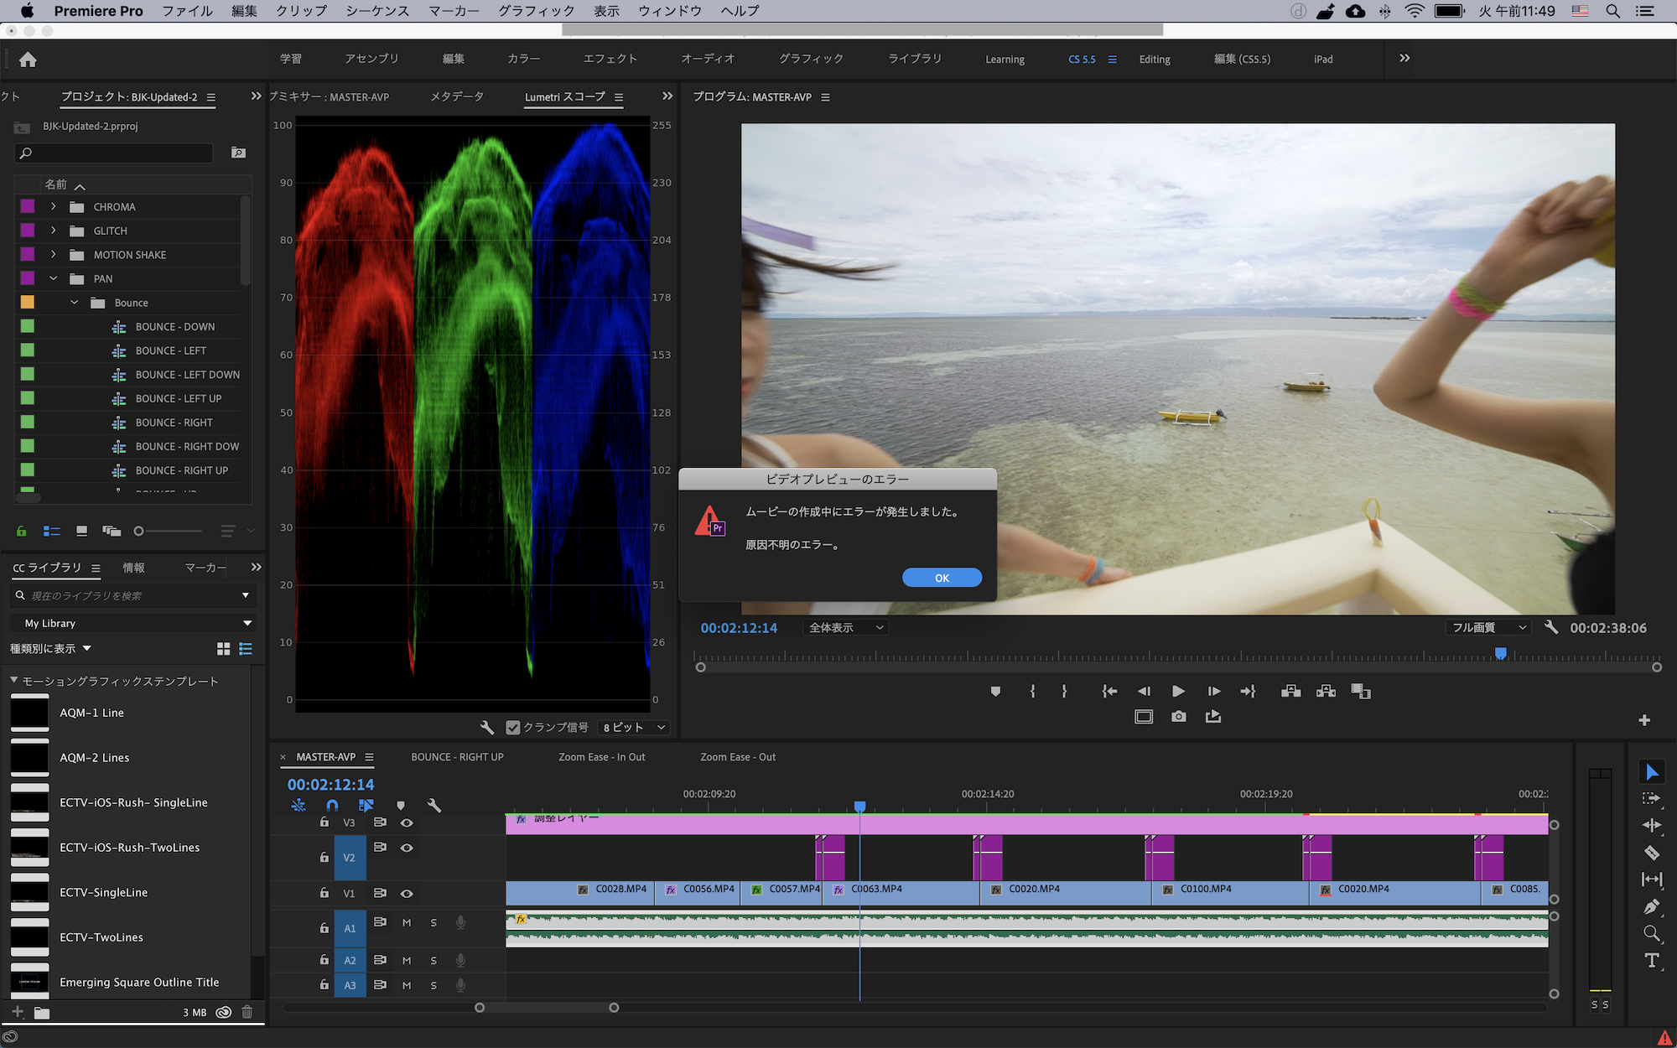1677x1048 pixels.
Task: Adjust project panel icon zoom slider
Action: click(139, 531)
